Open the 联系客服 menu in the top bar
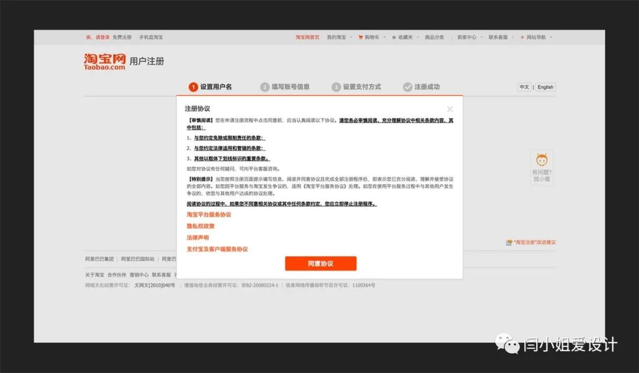Viewport: 639px width, 373px height. [x=498, y=37]
